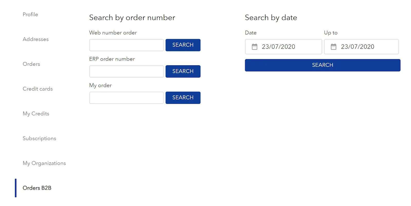Go to Addresses in sidebar

tap(36, 39)
